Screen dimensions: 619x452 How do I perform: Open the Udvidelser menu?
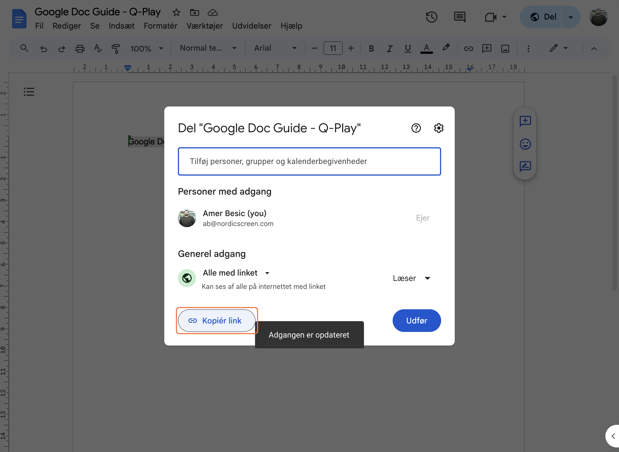(252, 26)
